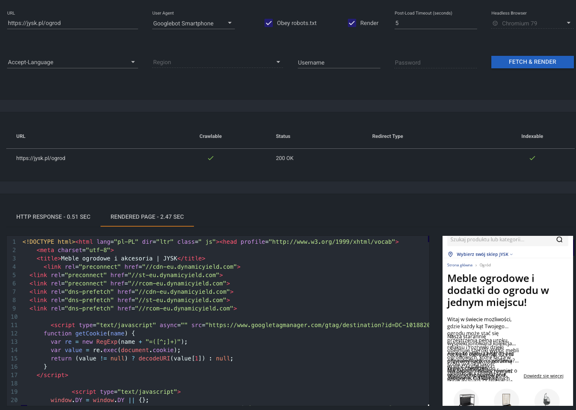Click the green Crawlable checkmark icon

tap(211, 158)
